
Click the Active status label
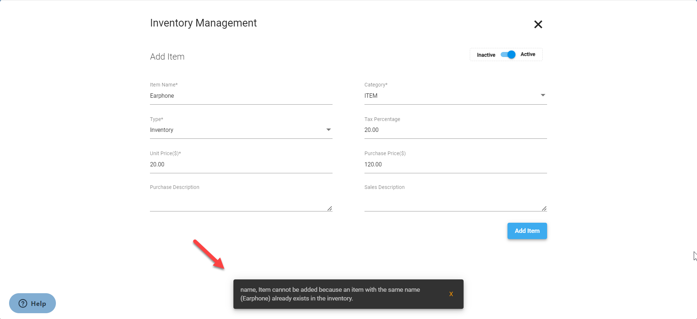tap(527, 54)
